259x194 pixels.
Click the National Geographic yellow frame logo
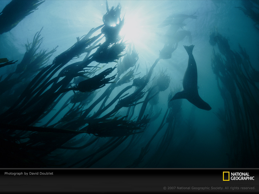coord(226,176)
